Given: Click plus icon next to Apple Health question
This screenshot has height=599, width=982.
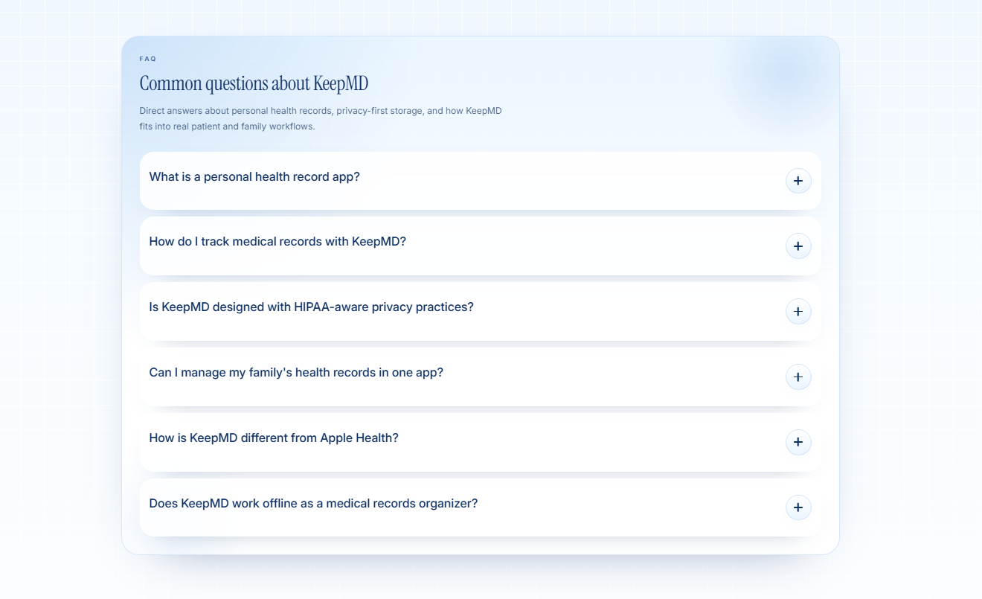Looking at the screenshot, I should pos(798,442).
